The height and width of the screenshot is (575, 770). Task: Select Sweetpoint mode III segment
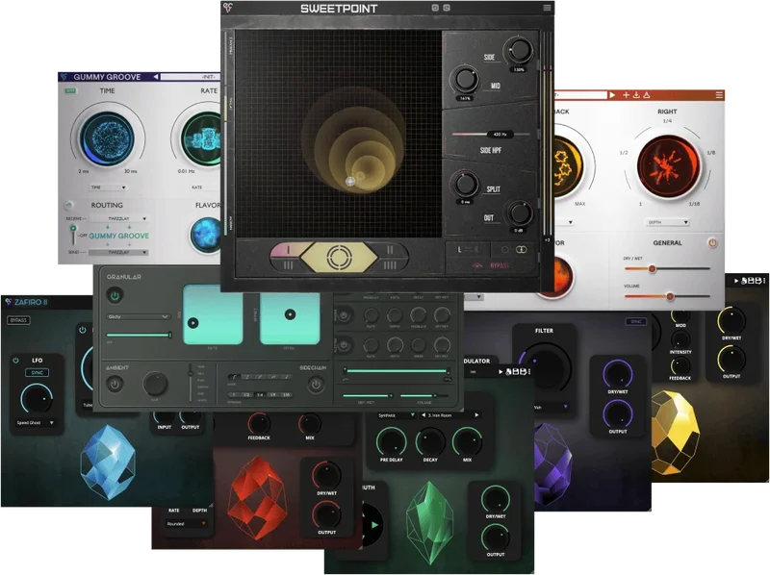pyautogui.click(x=289, y=265)
